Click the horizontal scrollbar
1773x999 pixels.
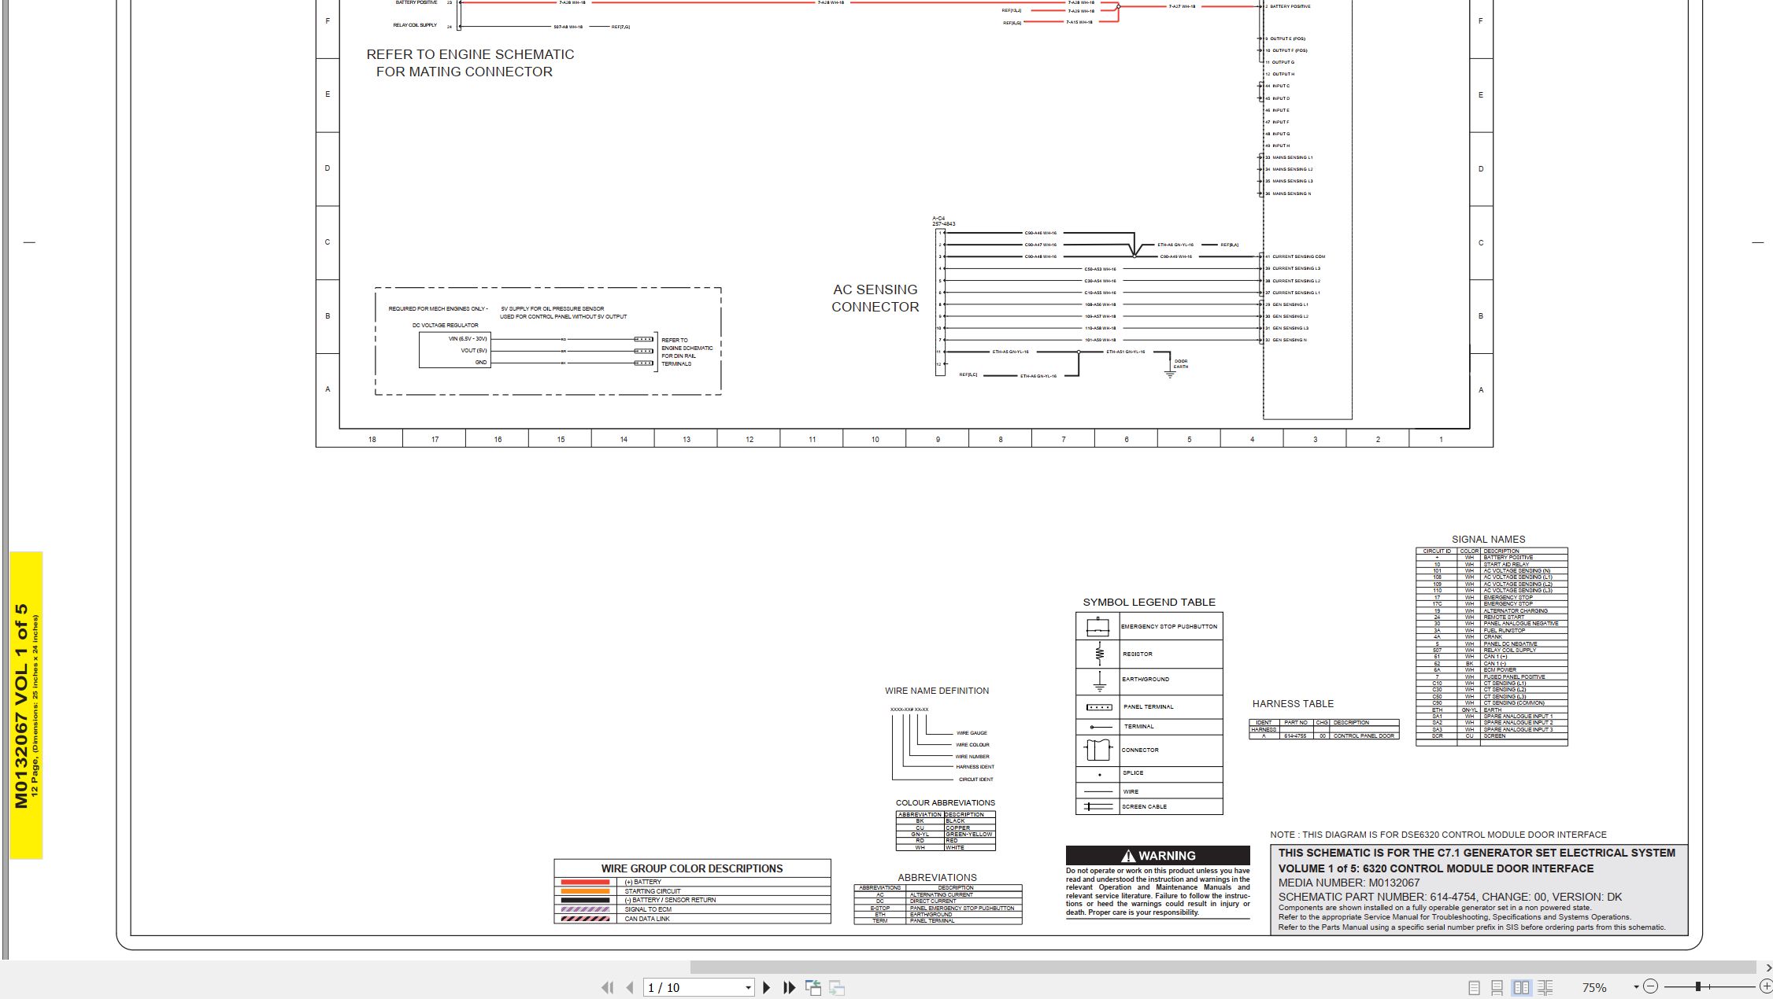pyautogui.click(x=1223, y=968)
